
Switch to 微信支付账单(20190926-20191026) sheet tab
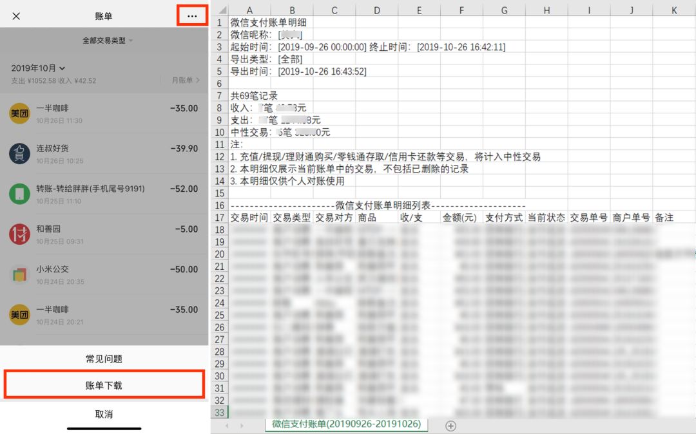[346, 424]
